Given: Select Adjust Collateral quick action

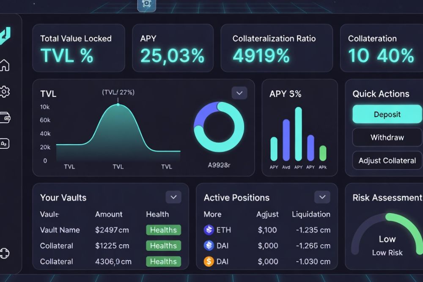Looking at the screenshot, I should [x=386, y=161].
